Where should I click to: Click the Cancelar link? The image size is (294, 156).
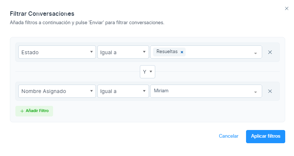(228, 136)
